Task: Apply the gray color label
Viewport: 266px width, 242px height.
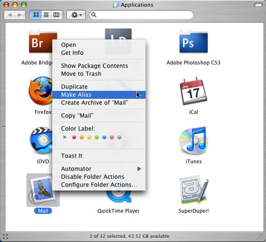Action: click(x=120, y=137)
